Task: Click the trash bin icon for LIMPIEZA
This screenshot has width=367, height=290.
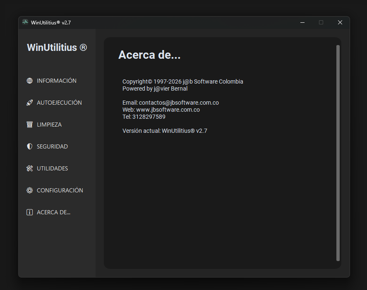Action: point(29,125)
